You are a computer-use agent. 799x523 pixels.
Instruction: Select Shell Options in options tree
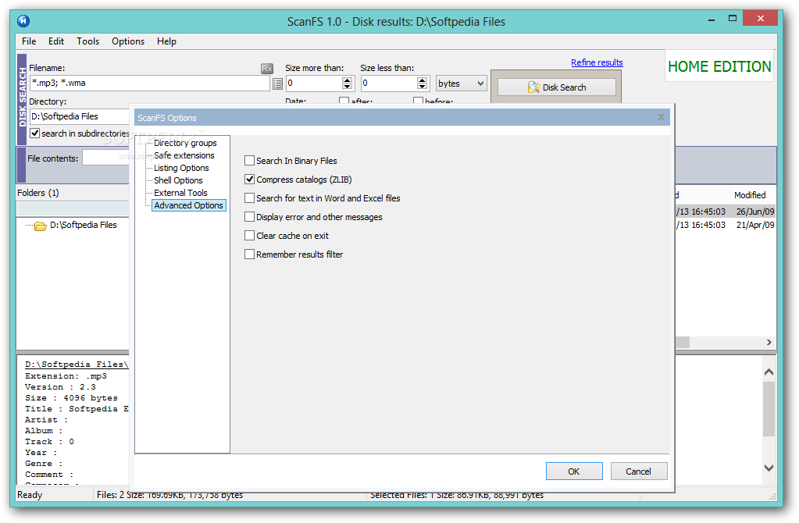coord(178,180)
